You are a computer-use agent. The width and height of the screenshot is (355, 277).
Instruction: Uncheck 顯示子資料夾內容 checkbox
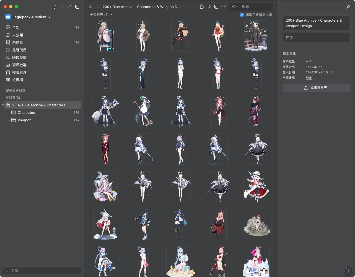click(x=242, y=15)
